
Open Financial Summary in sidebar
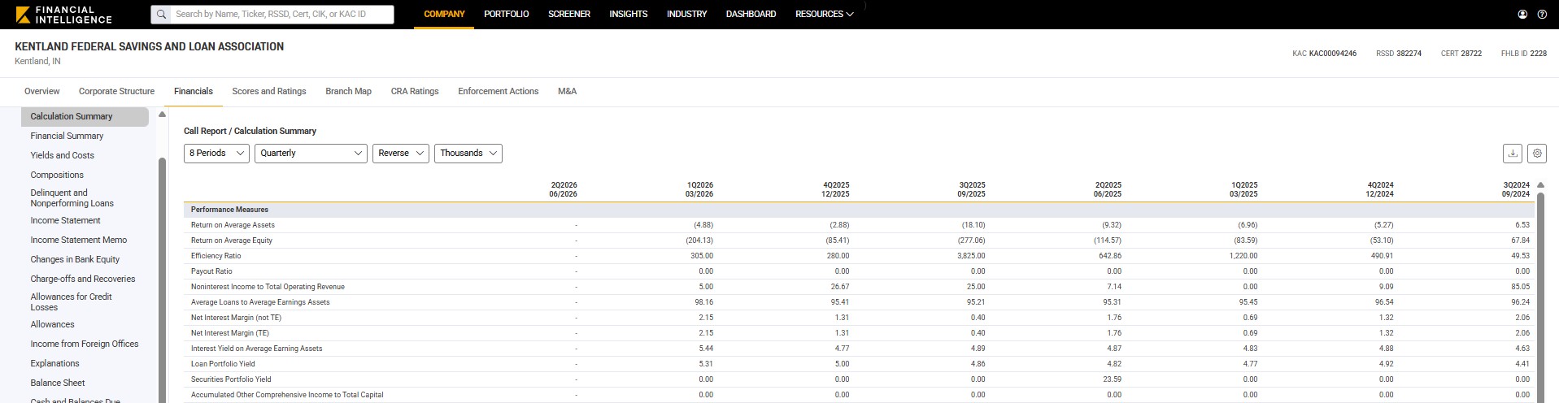pos(67,136)
